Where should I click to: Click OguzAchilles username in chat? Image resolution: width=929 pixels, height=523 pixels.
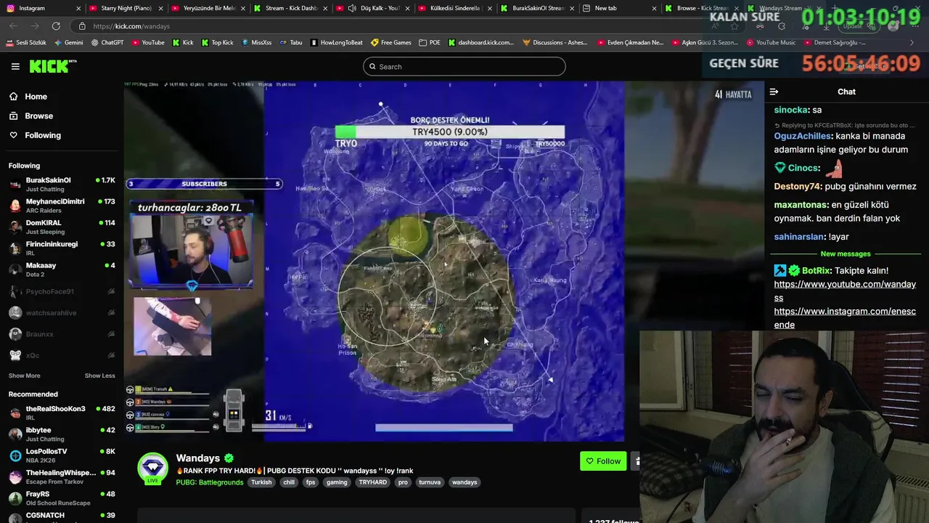[x=802, y=136]
